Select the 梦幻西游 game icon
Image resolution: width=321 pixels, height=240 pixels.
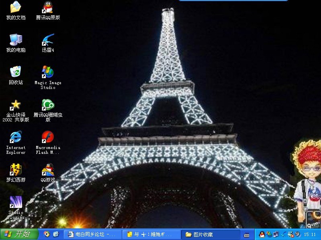point(16,169)
